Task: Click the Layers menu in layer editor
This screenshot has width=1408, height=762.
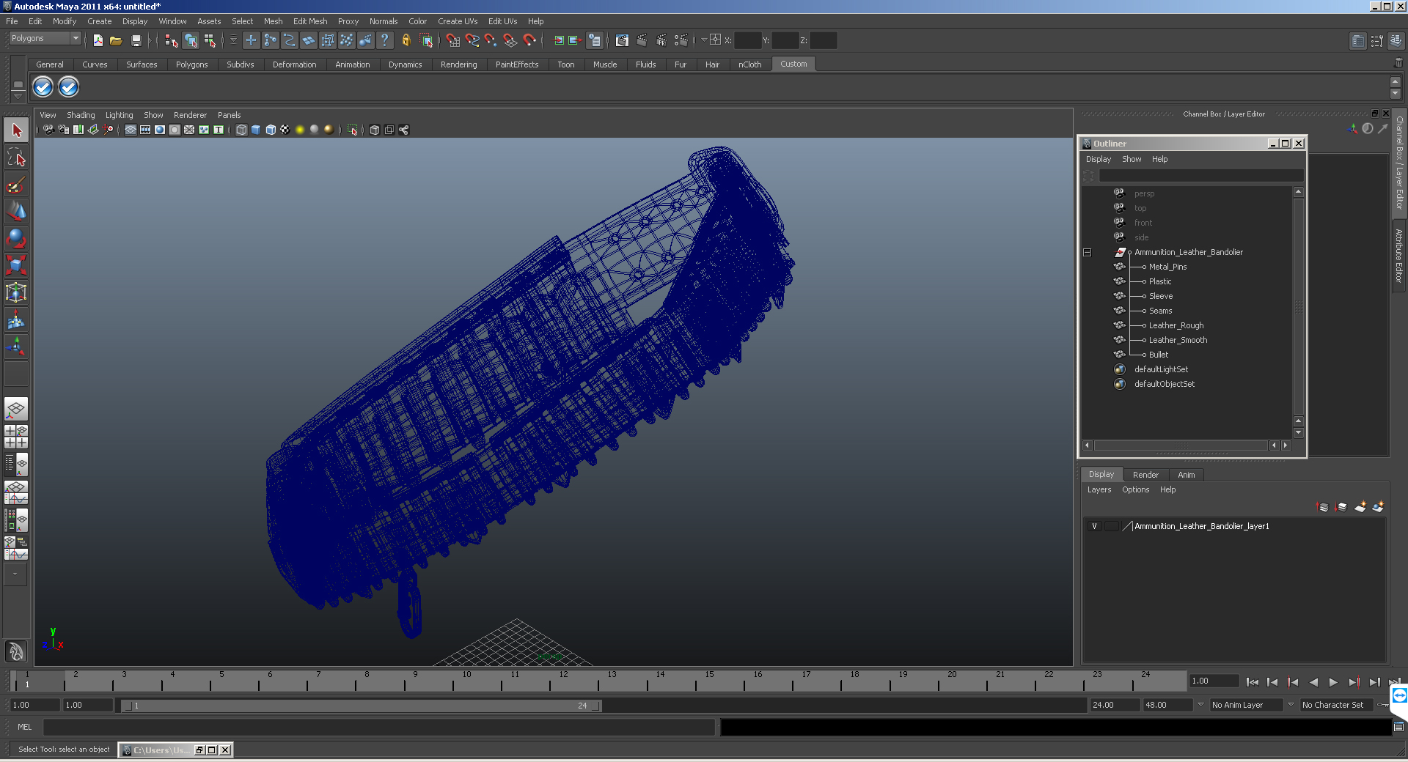Action: coord(1099,489)
